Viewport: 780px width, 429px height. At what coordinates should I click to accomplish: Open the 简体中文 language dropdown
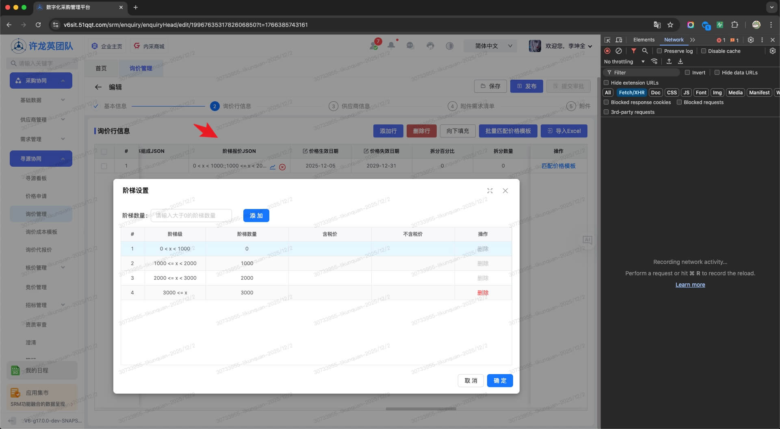pos(490,46)
